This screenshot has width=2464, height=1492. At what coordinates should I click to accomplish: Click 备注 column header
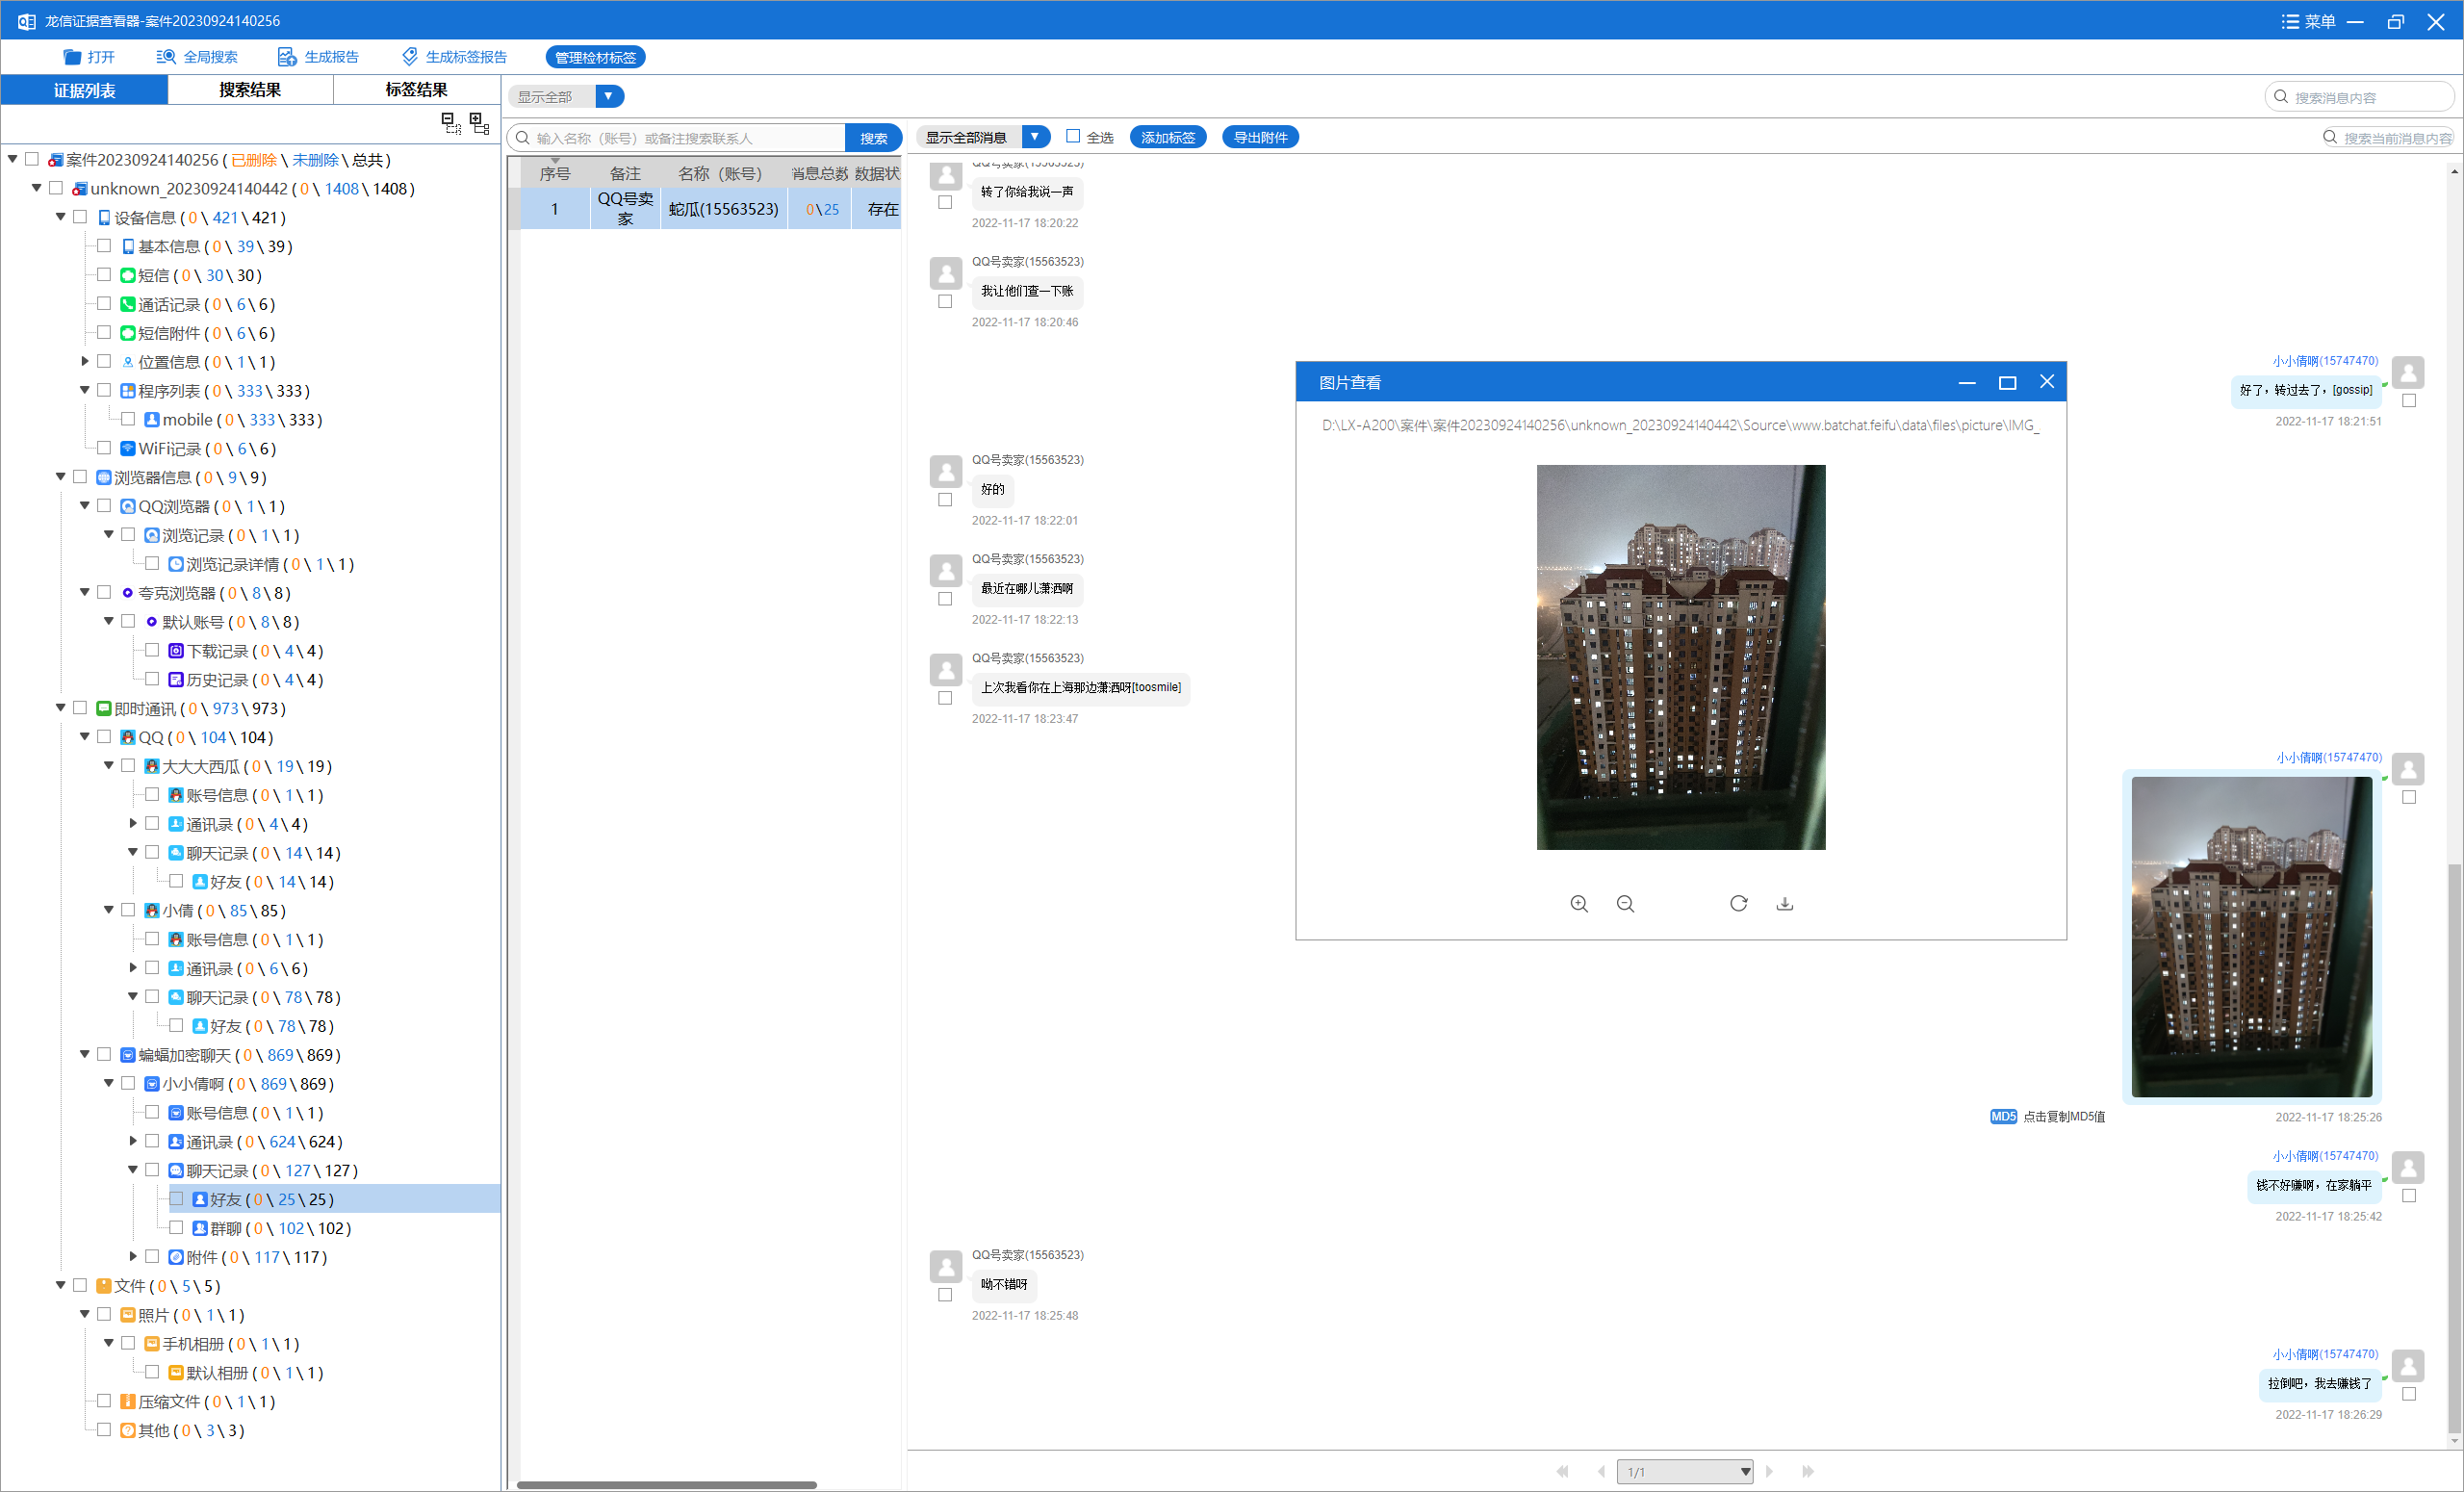pyautogui.click(x=625, y=173)
